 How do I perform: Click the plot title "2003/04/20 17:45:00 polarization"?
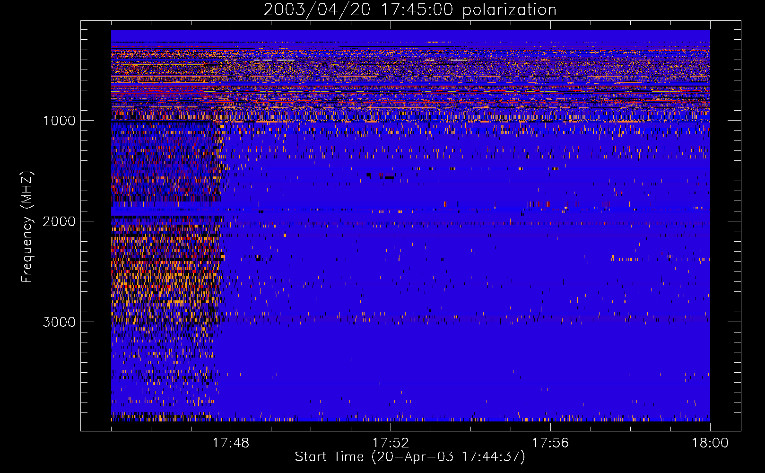click(x=410, y=10)
